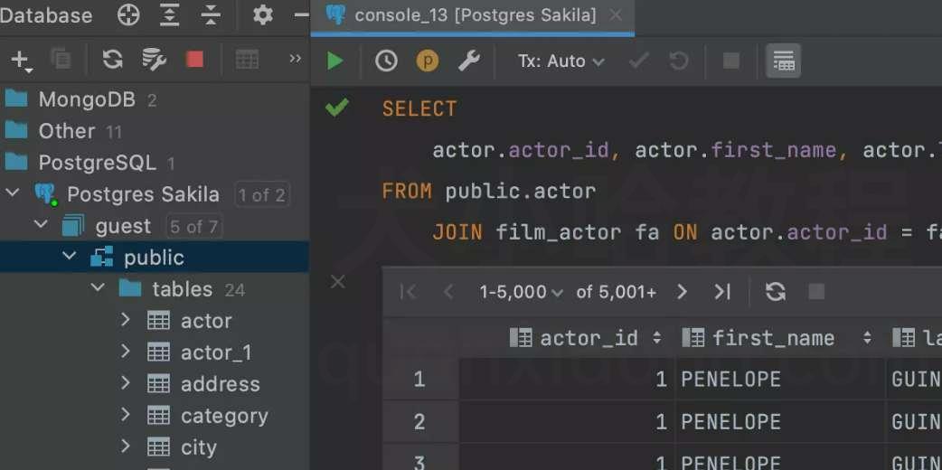Screen dimensions: 942x470
Task: Click the orange playground P icon
Action: (x=427, y=61)
